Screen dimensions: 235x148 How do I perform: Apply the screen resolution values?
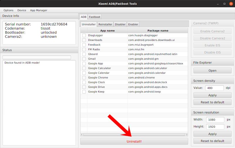pos(212,134)
